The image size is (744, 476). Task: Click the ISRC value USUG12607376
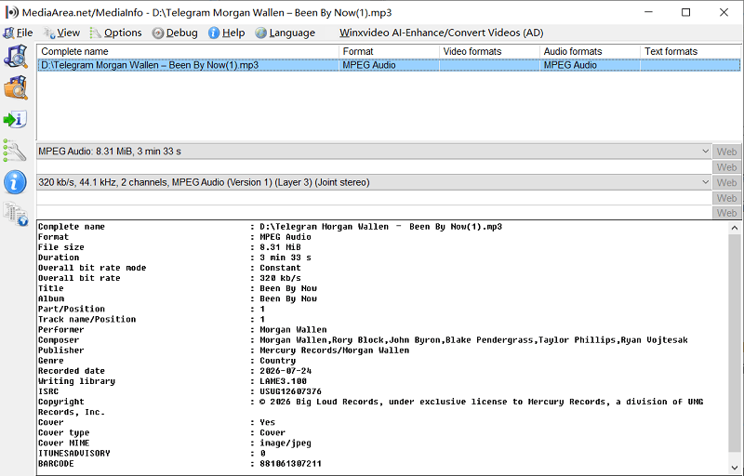pos(290,391)
